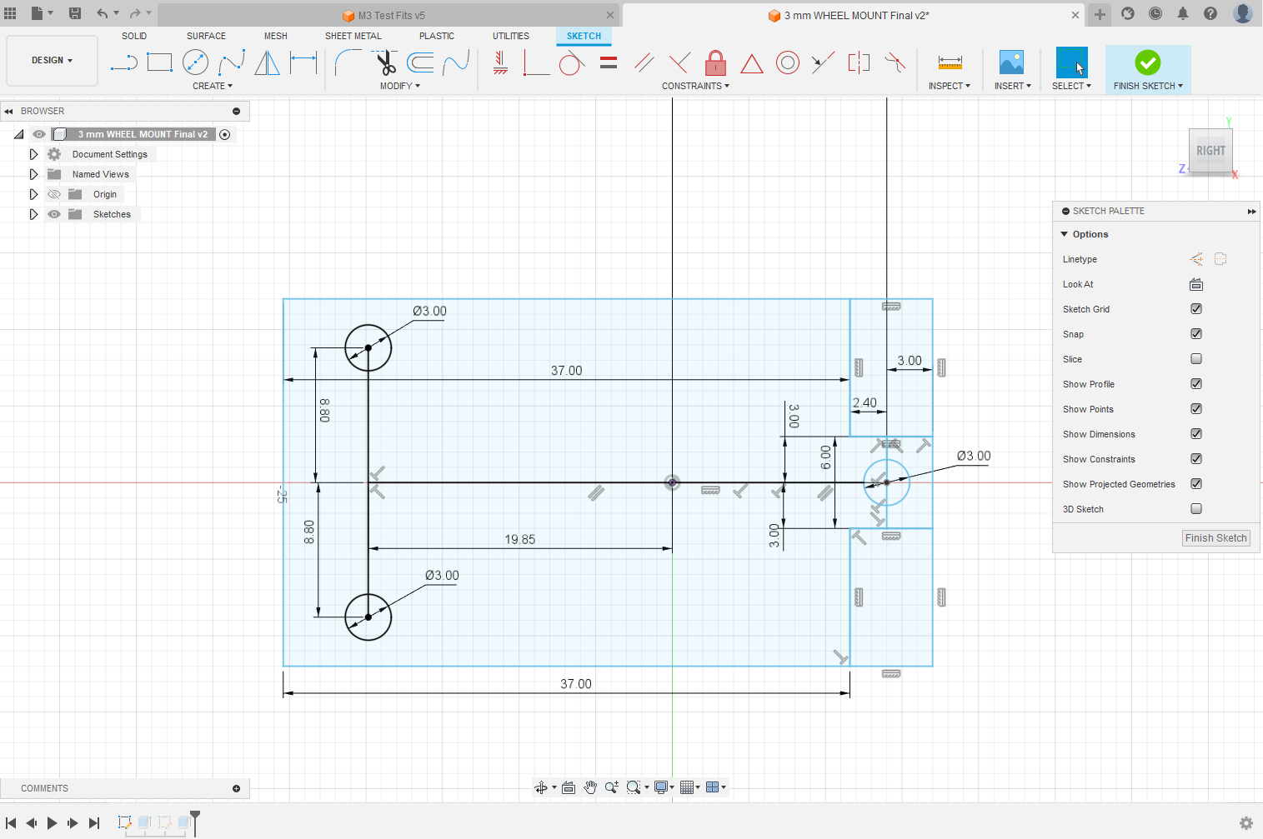Choose the Trim scissors tool

pyautogui.click(x=385, y=62)
